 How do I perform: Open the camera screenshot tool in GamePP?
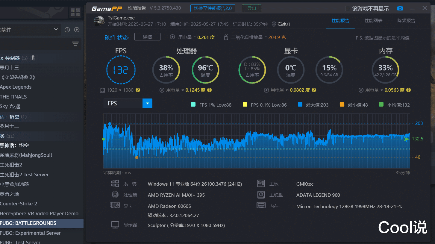click(x=400, y=9)
